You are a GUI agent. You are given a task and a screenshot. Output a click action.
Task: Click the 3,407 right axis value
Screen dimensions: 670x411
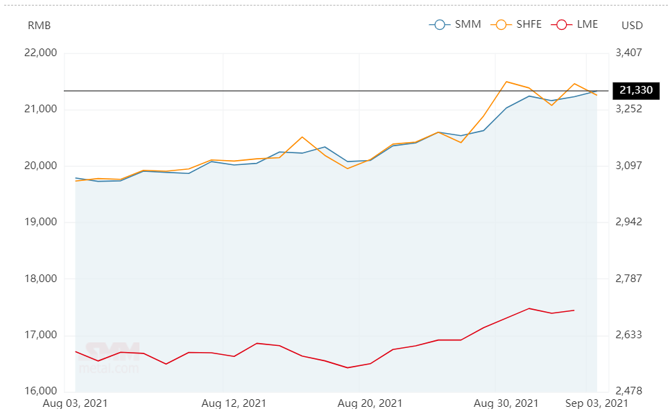coord(628,53)
